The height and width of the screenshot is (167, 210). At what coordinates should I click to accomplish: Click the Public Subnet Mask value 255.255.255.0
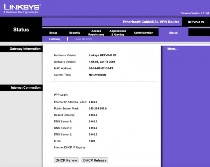pos(98,109)
